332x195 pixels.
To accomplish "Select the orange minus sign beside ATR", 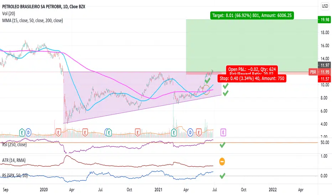I will pos(222,162).
